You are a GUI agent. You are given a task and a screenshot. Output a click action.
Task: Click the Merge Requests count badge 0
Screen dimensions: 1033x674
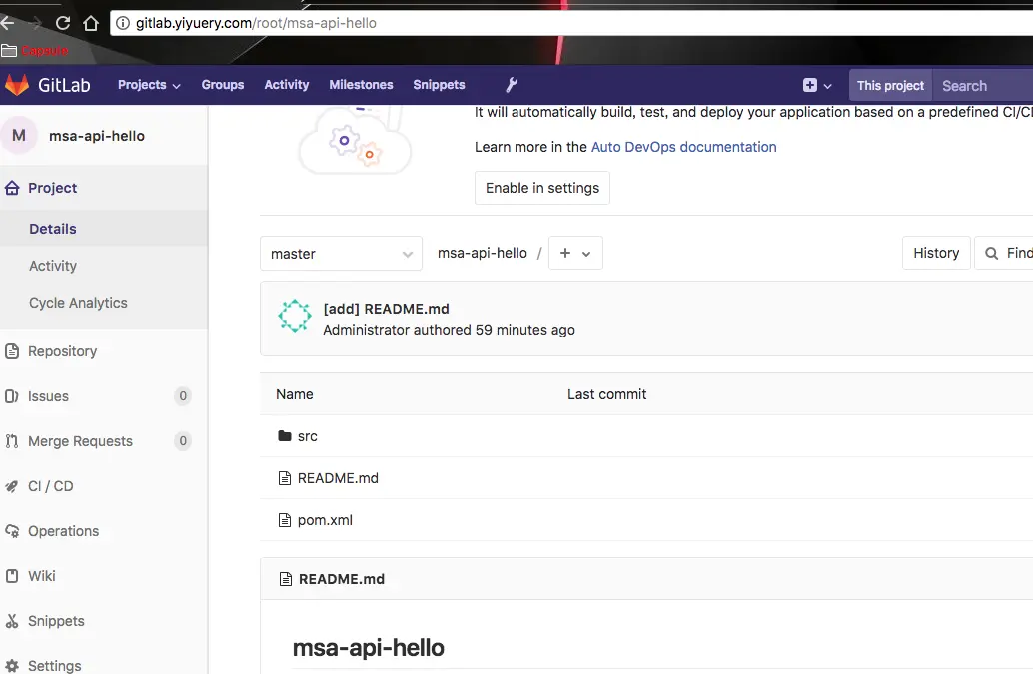(x=183, y=441)
